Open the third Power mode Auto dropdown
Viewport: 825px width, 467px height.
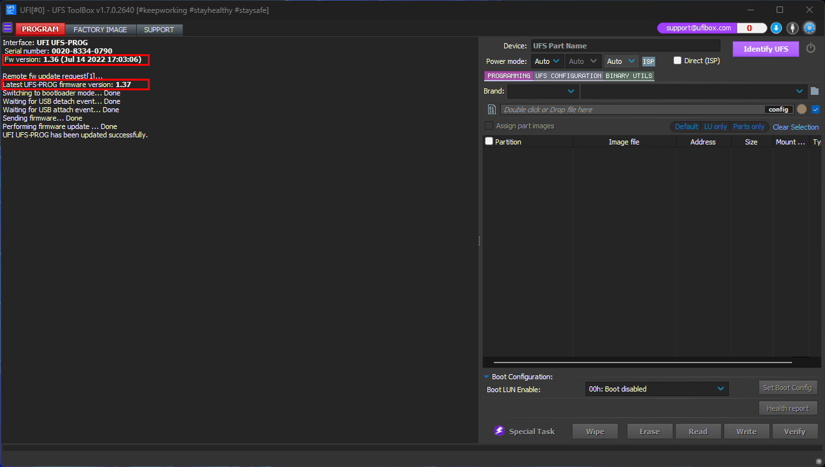pos(622,61)
